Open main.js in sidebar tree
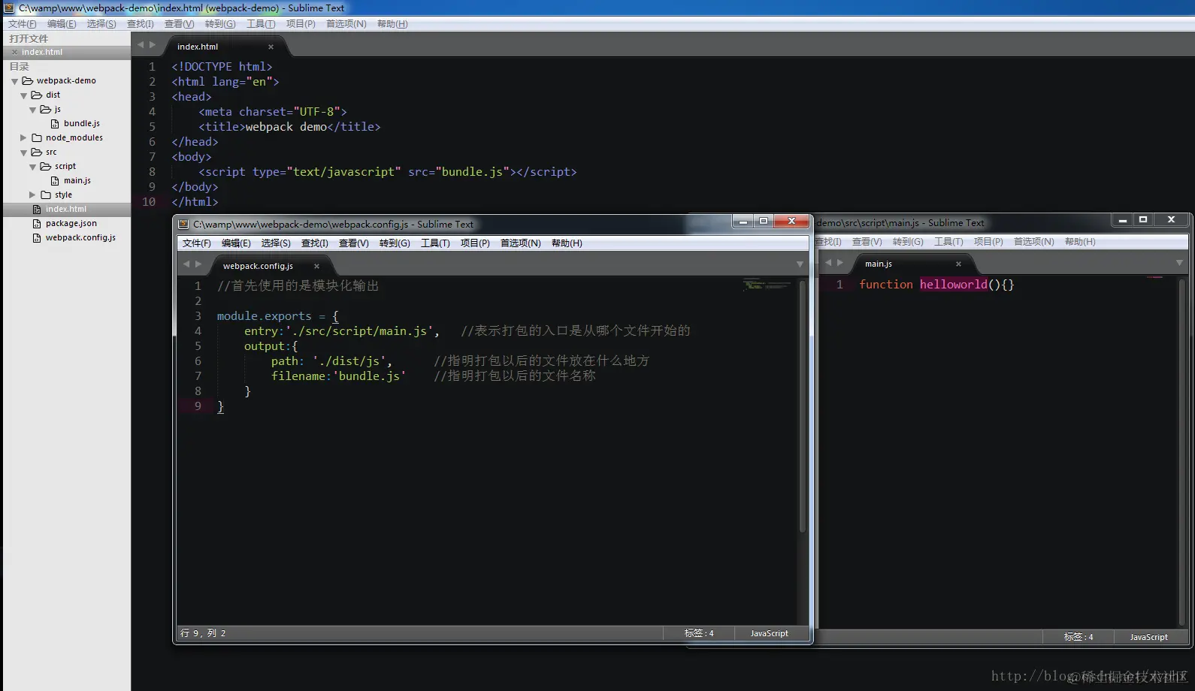The height and width of the screenshot is (691, 1195). tap(77, 181)
